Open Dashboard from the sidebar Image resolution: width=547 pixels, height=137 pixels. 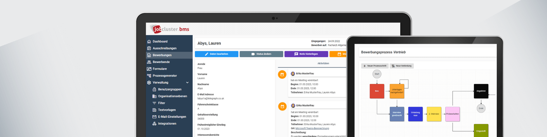(x=160, y=41)
